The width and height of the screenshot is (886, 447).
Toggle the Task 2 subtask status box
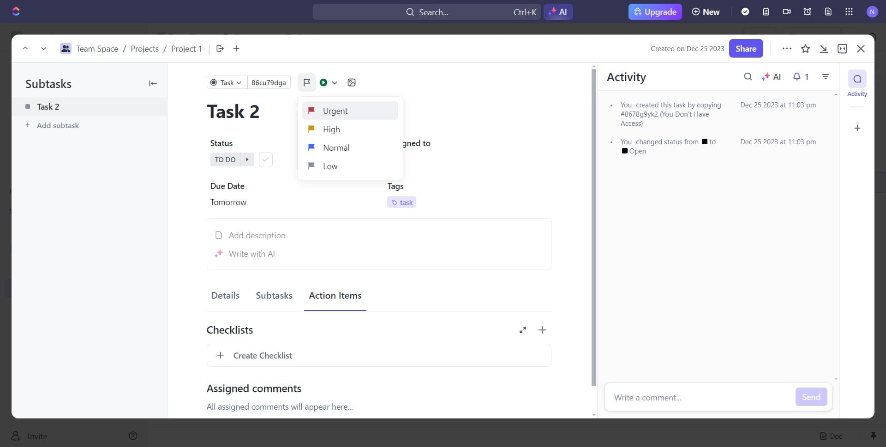coord(28,106)
